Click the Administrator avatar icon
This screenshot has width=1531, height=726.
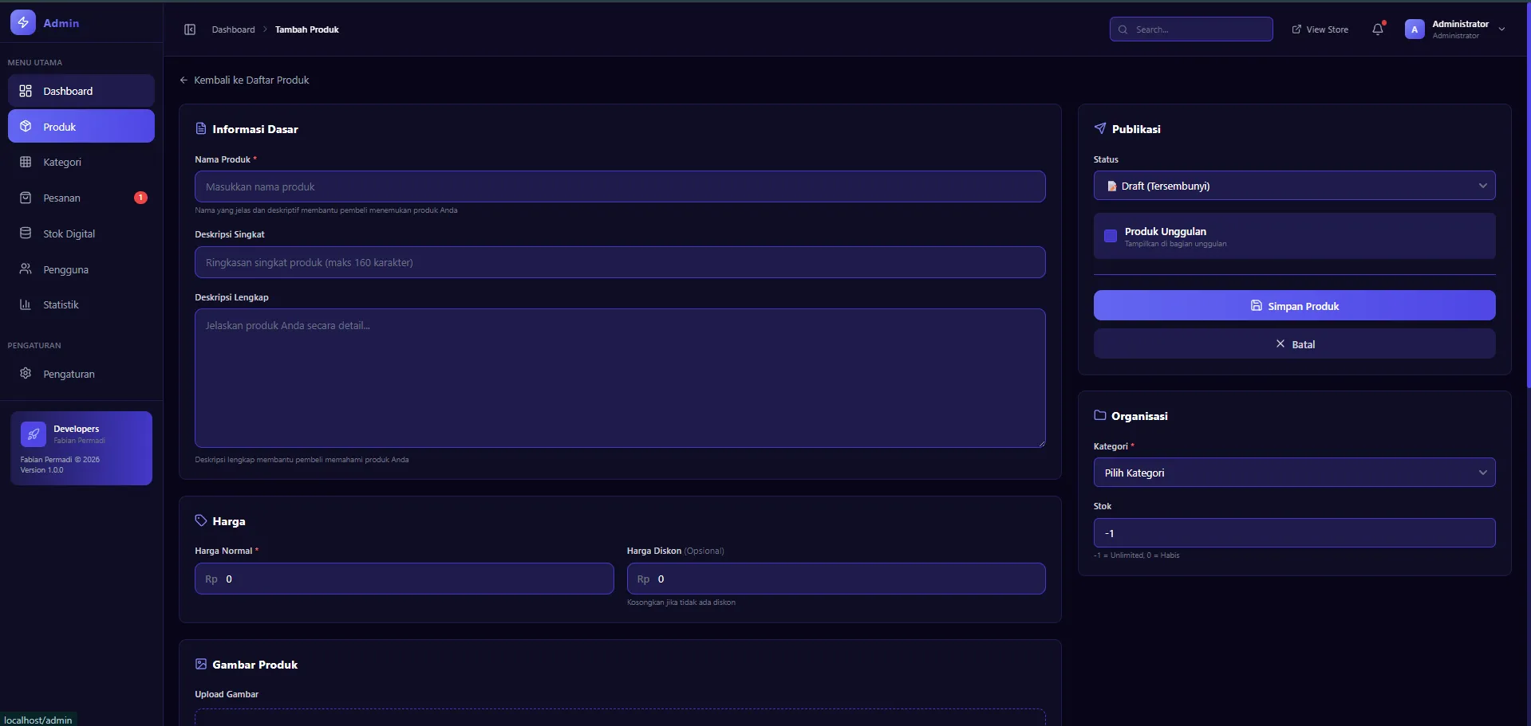coord(1414,29)
